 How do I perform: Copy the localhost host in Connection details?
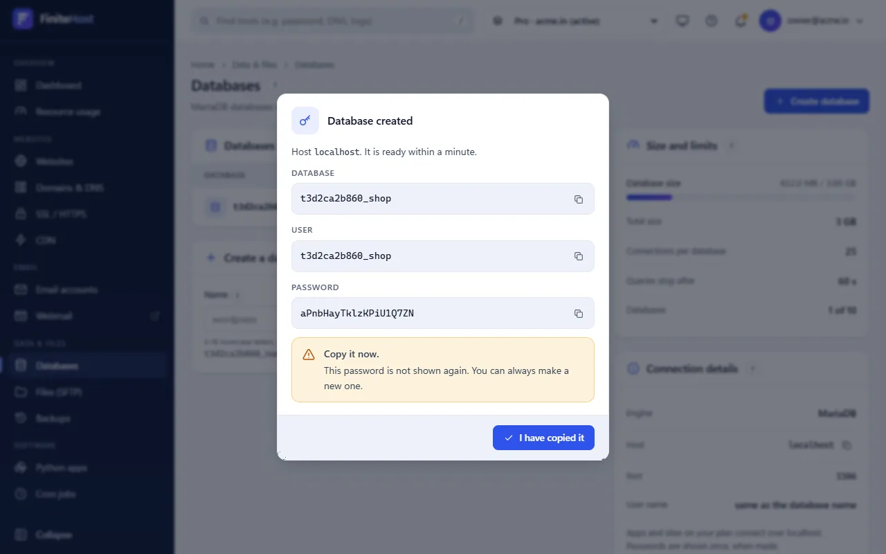click(846, 445)
